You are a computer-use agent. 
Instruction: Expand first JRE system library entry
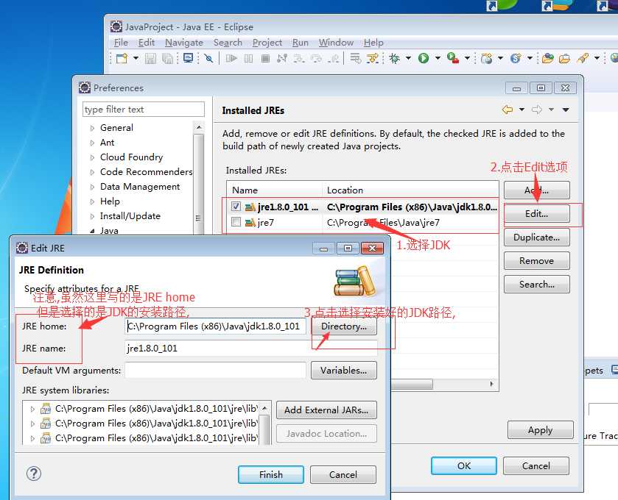tap(32, 409)
